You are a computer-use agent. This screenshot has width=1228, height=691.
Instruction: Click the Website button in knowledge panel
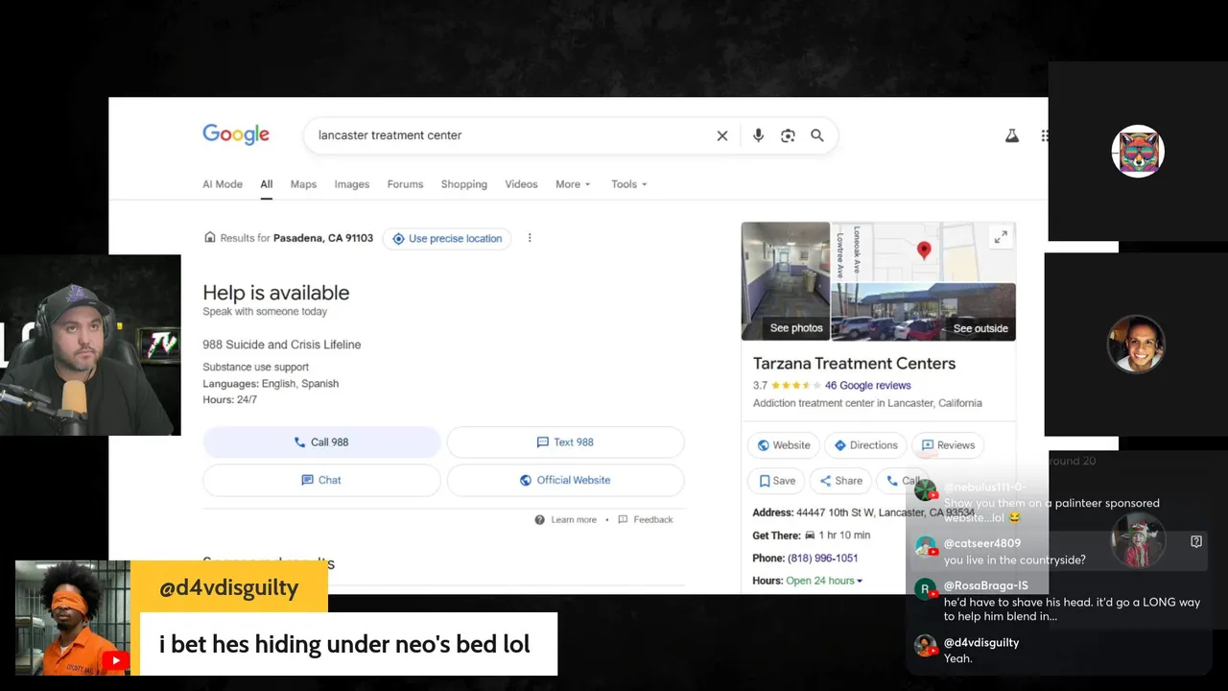pos(784,445)
